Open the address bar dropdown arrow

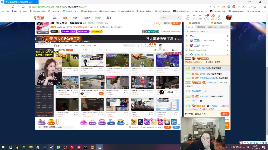(218, 7)
